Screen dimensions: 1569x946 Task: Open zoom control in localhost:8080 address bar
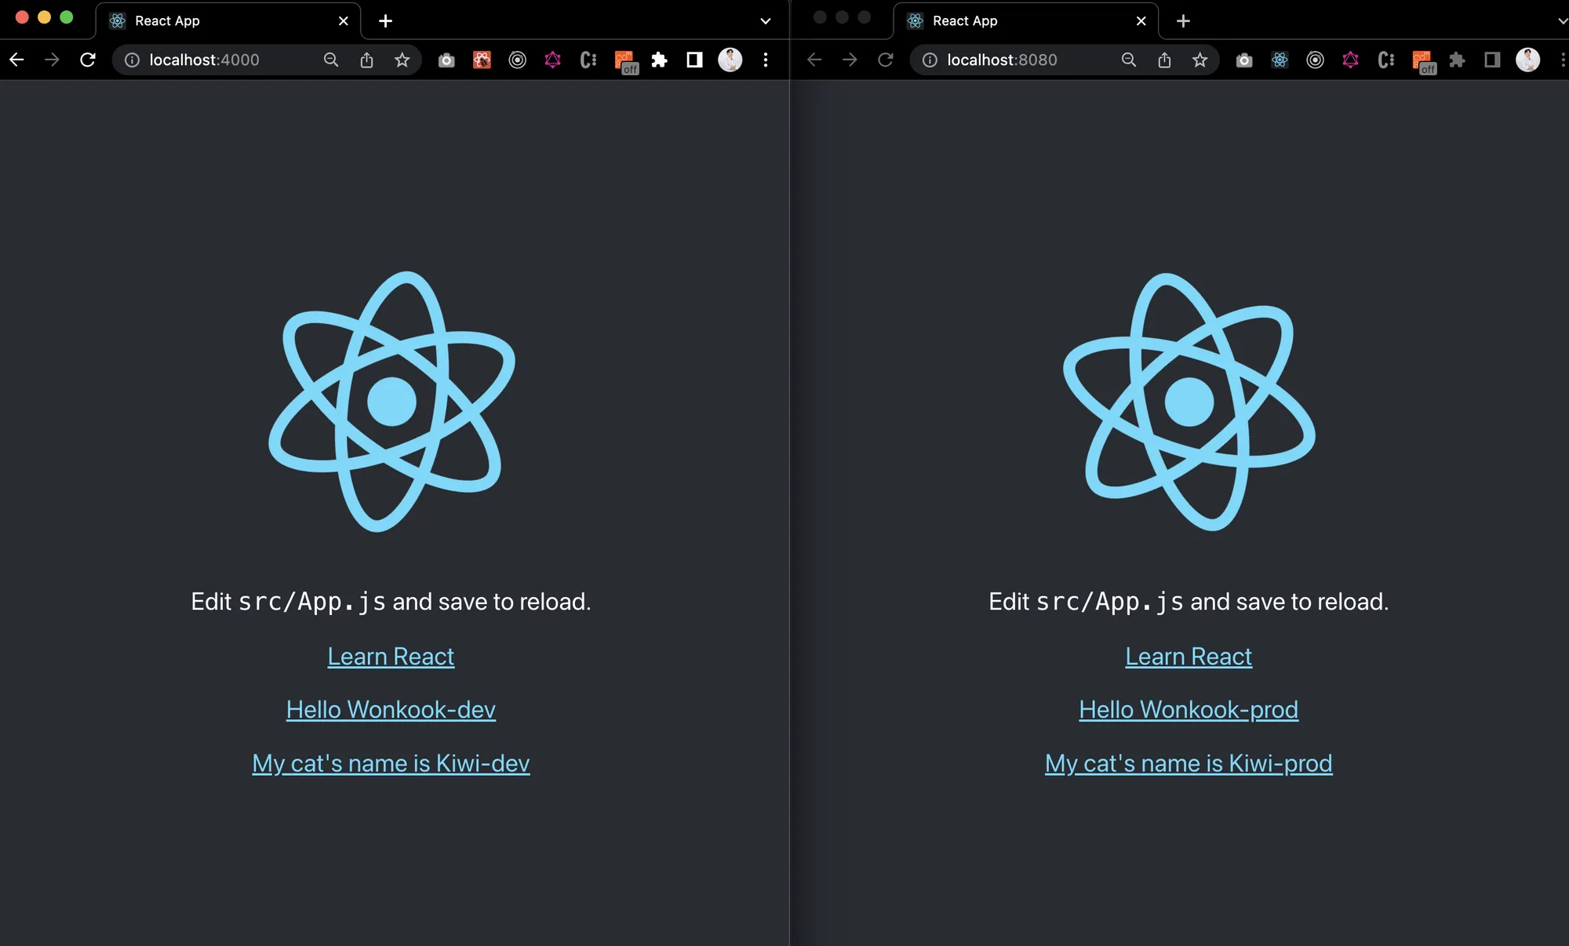(x=1129, y=60)
